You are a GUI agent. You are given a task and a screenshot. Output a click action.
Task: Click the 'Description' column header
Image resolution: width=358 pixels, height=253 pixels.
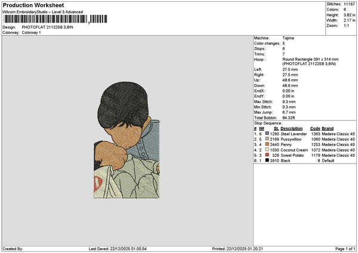(x=291, y=128)
